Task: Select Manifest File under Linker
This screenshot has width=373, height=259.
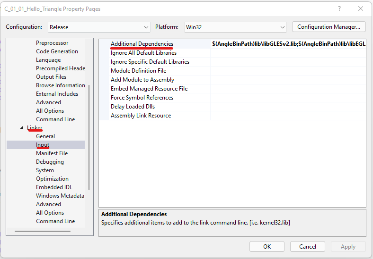Action: [52, 153]
